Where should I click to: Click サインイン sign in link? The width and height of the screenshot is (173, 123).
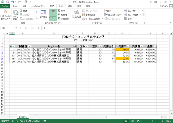[164, 6]
